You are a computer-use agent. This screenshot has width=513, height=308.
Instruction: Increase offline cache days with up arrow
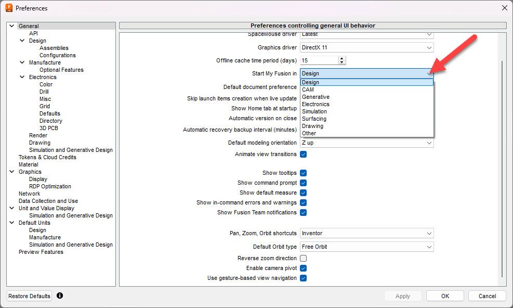click(342, 59)
